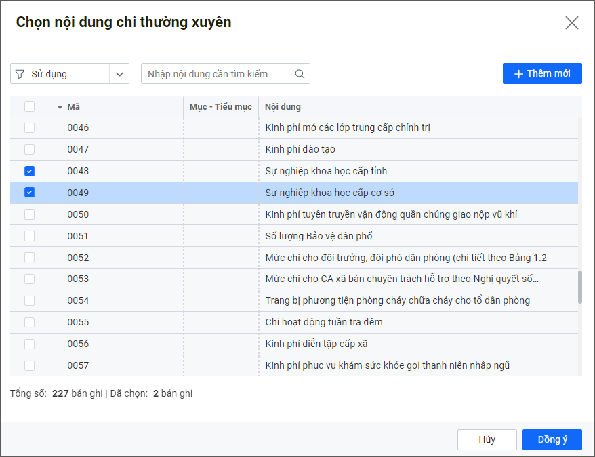Cancel with the Hủy button

[x=487, y=439]
